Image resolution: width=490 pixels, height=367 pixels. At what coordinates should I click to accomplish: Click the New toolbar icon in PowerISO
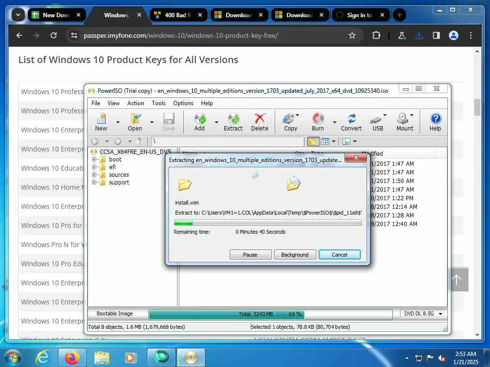tap(101, 122)
